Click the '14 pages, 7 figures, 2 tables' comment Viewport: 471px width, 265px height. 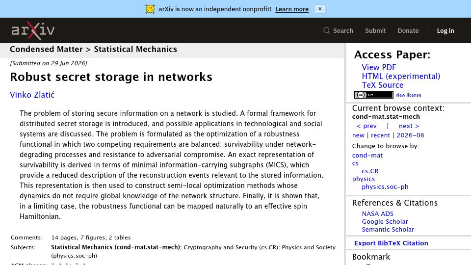pyautogui.click(x=91, y=238)
